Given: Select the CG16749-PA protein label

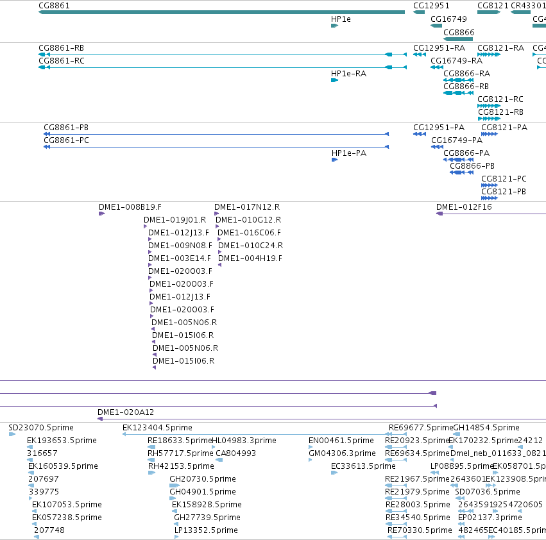Looking at the screenshot, I should (x=457, y=140).
